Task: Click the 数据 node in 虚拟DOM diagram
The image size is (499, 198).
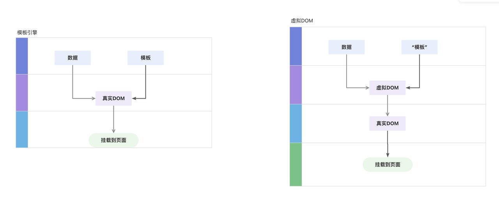Action: [347, 47]
